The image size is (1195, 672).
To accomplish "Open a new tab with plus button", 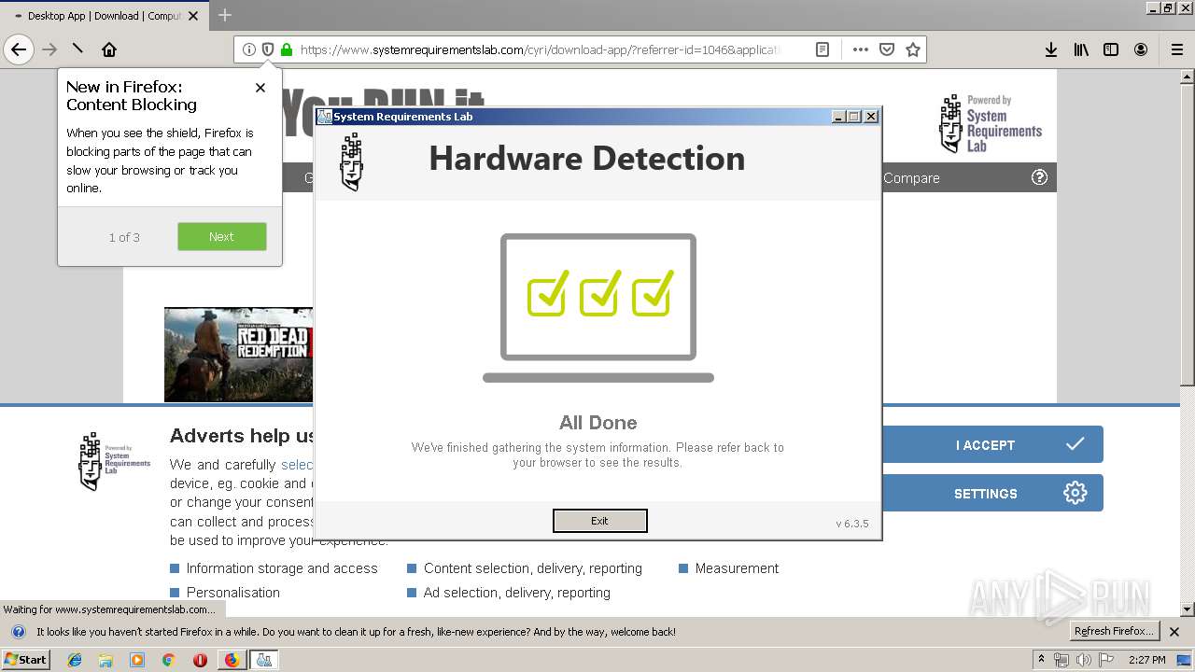I will 225,15.
